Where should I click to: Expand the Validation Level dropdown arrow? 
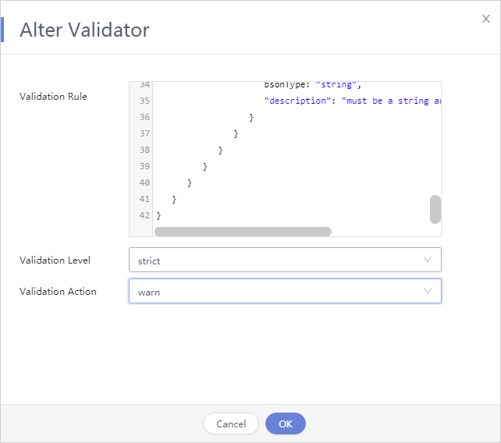[428, 260]
